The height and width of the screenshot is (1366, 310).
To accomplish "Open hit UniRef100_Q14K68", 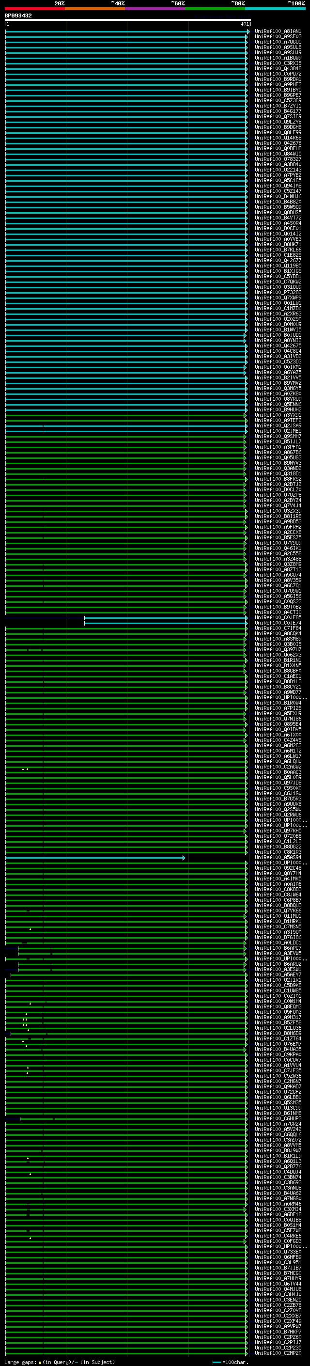I will pyautogui.click(x=278, y=138).
